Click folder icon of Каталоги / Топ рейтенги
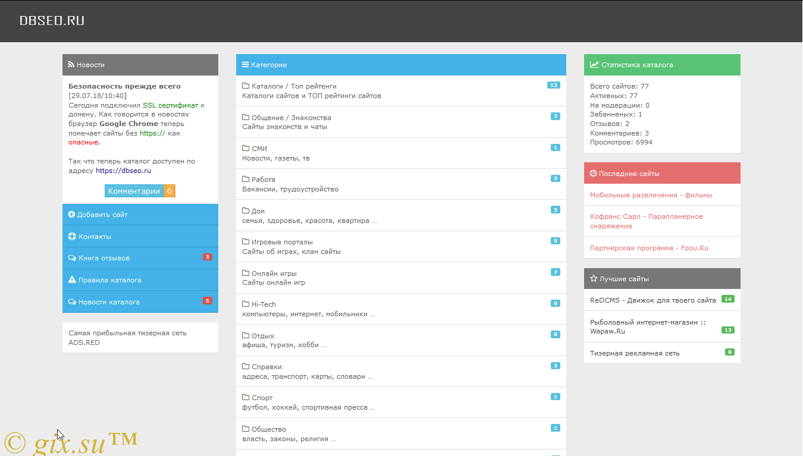The width and height of the screenshot is (803, 456). pos(246,86)
